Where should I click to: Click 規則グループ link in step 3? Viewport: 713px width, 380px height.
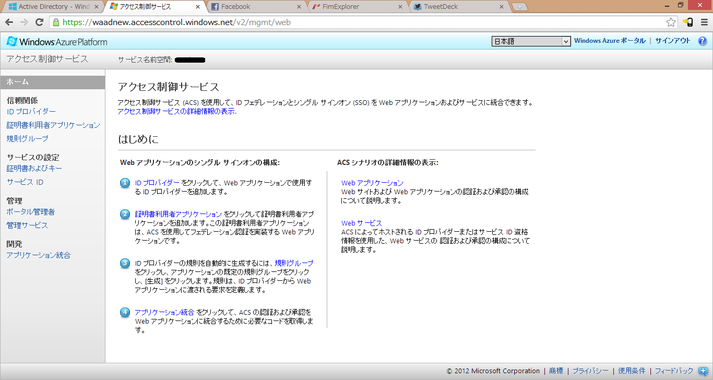coord(294,264)
